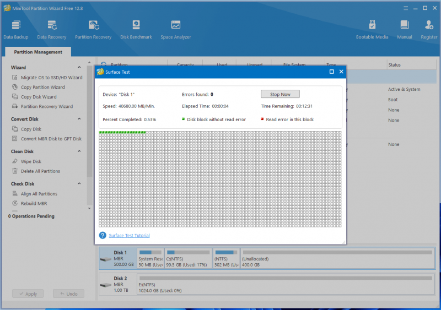Click the Boot status cell
The width and height of the screenshot is (441, 310).
coord(393,100)
